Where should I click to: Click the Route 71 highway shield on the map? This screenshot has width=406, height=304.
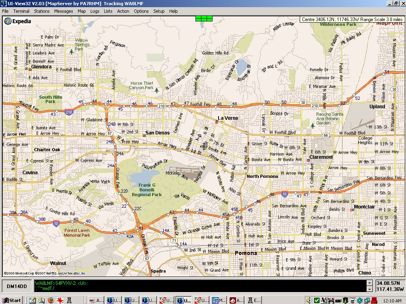pyautogui.click(x=174, y=241)
